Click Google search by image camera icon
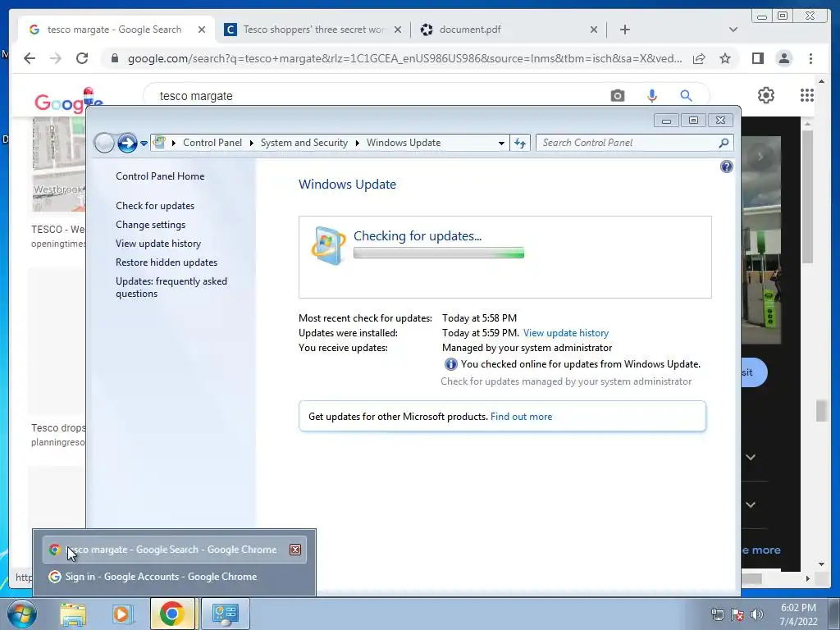This screenshot has width=840, height=630. point(617,96)
